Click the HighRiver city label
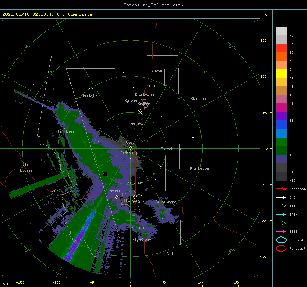The image size is (307, 287). click(141, 240)
